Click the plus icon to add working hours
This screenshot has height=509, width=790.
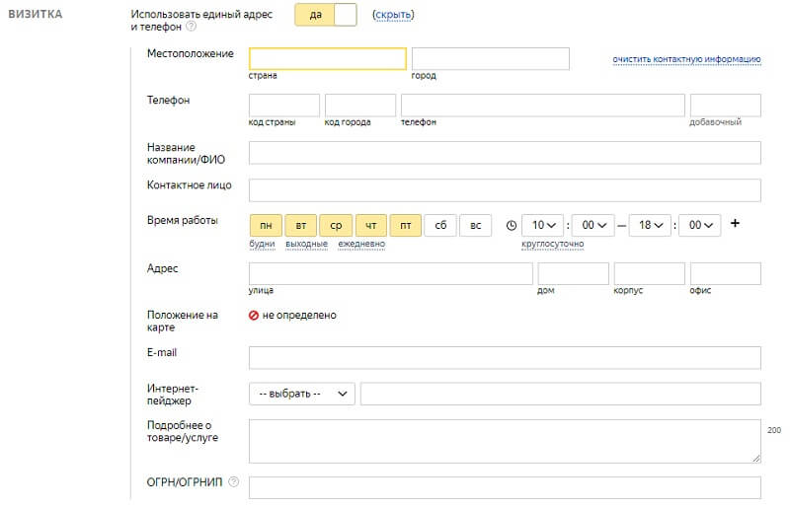coord(735,224)
